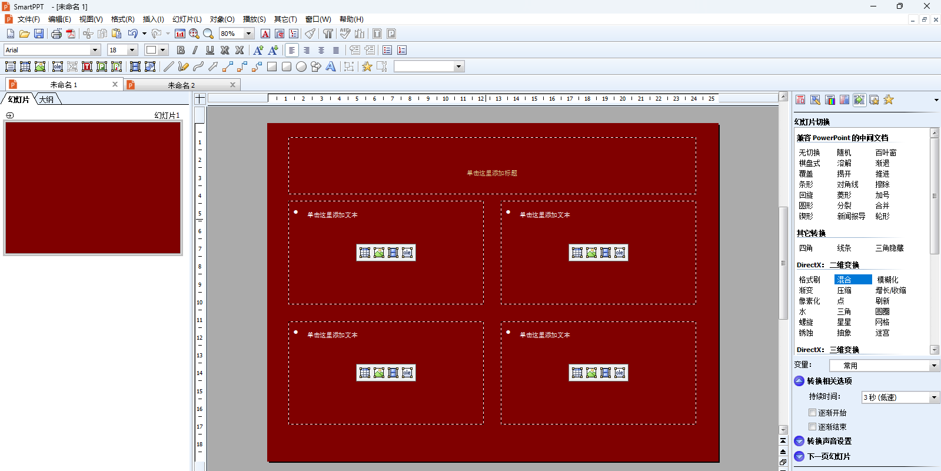Select the 溶解 transition effect
Screen dimensions: 941x471
click(x=844, y=163)
